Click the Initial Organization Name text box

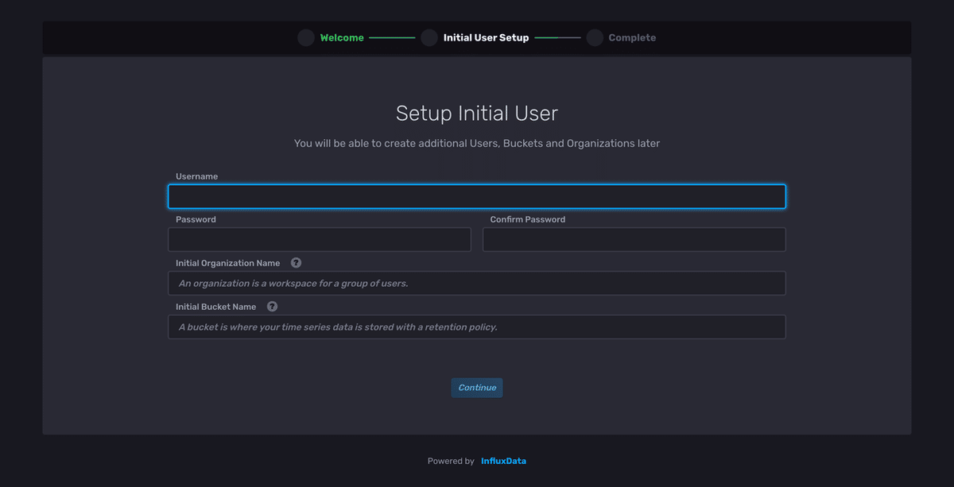477,283
